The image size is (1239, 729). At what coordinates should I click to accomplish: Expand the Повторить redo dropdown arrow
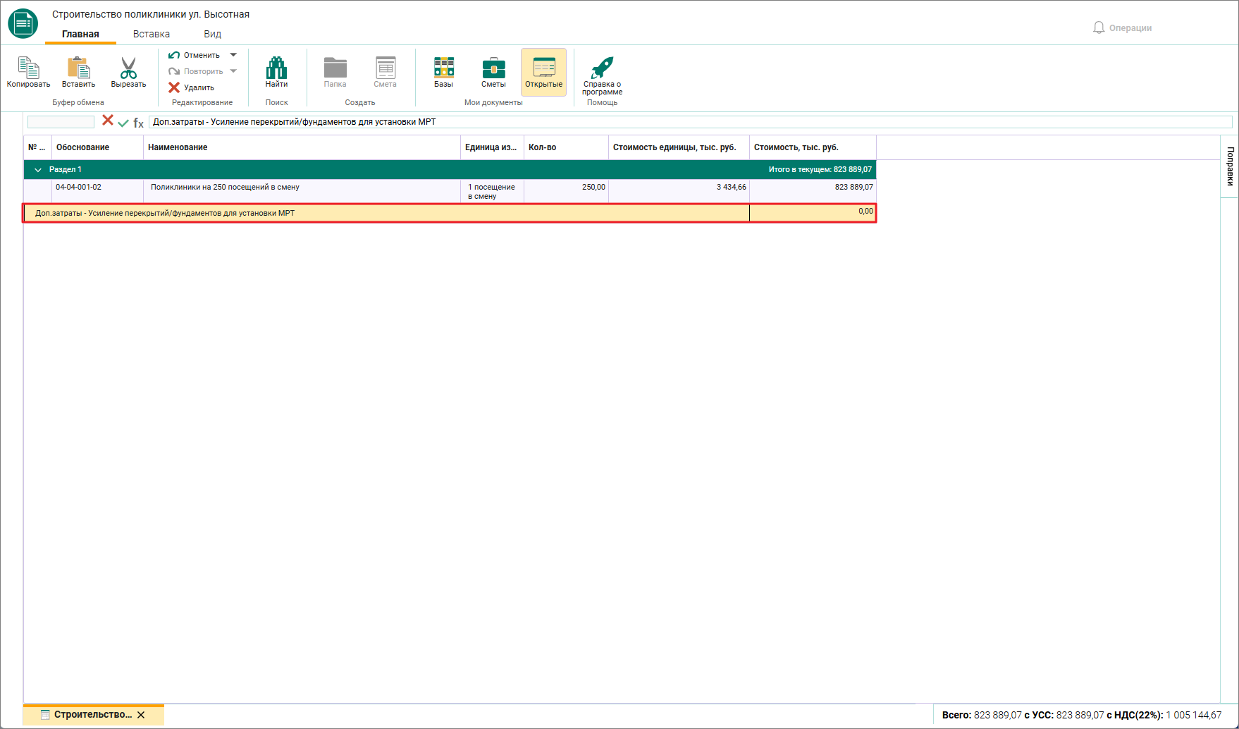point(233,71)
